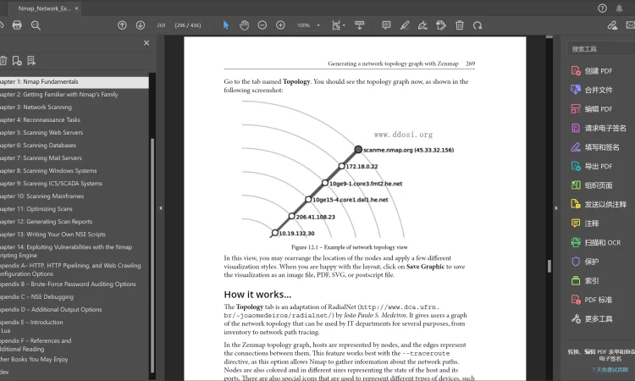
Task: Click the page number field 269
Action: click(x=161, y=25)
